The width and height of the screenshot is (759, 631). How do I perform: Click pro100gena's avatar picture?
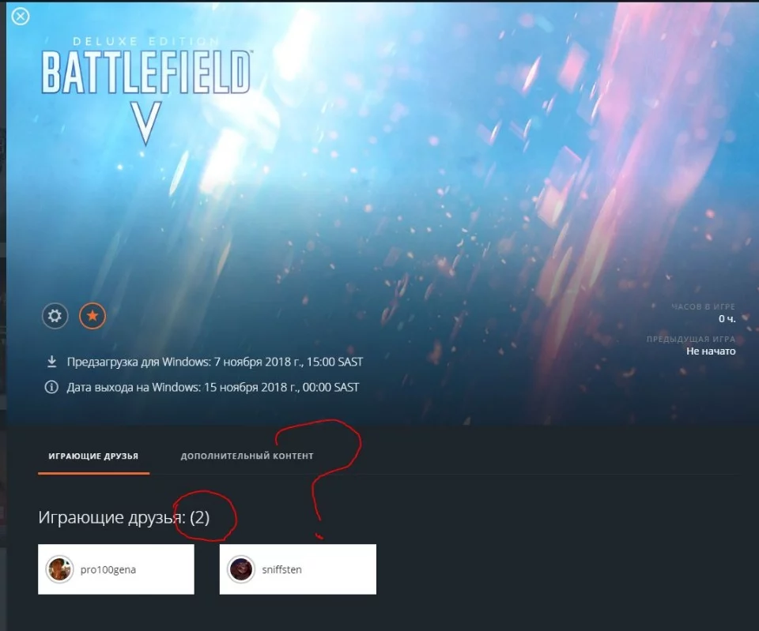click(59, 569)
